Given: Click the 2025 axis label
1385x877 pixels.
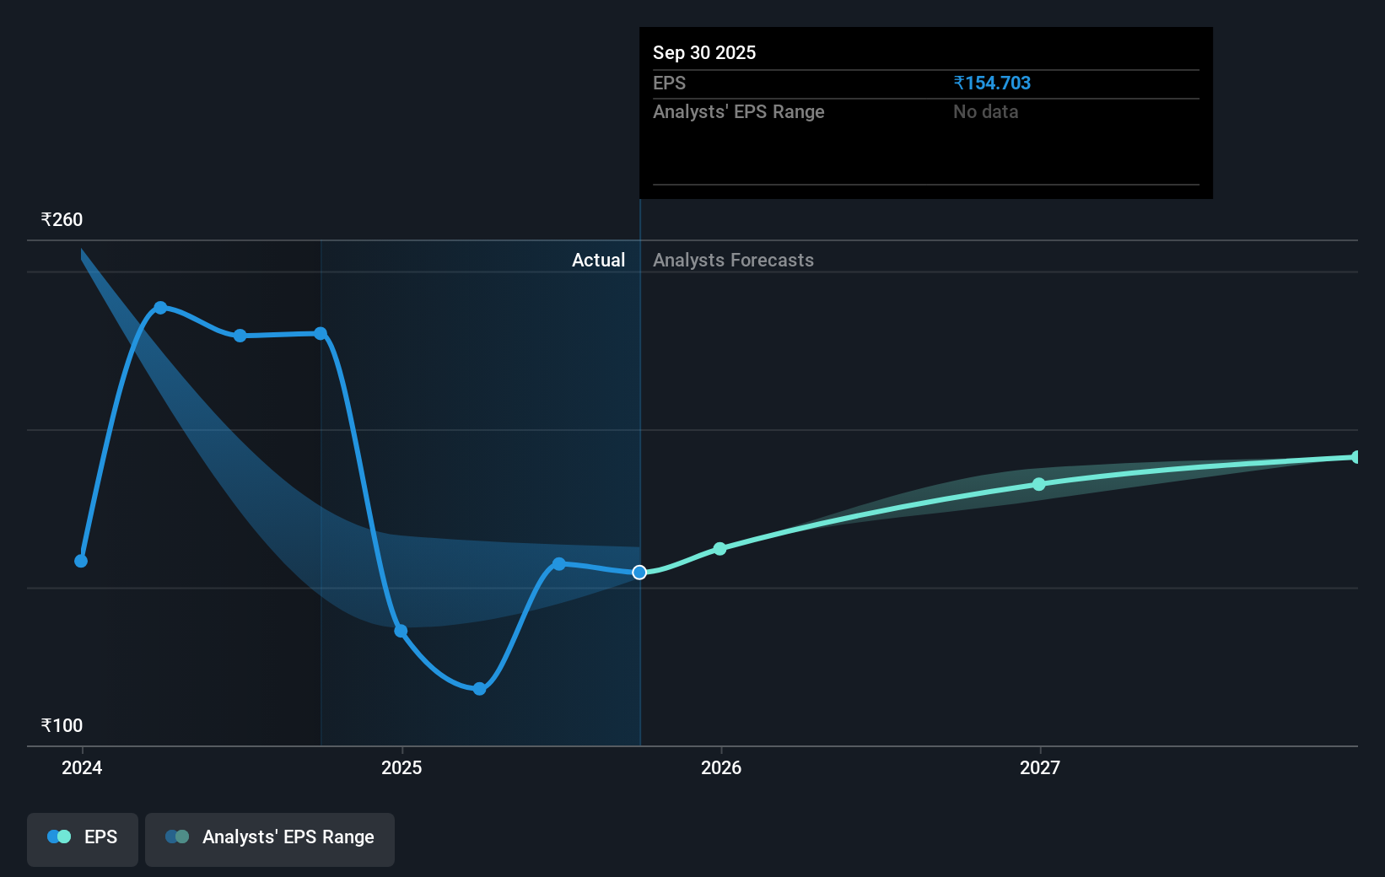Looking at the screenshot, I should (401, 768).
